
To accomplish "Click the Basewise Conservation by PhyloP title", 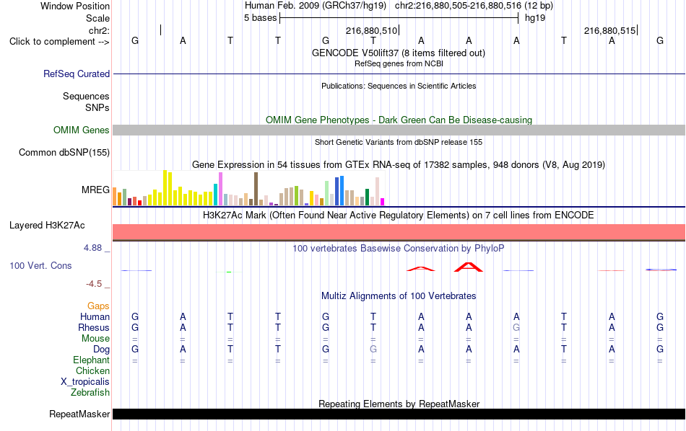I will (x=399, y=248).
